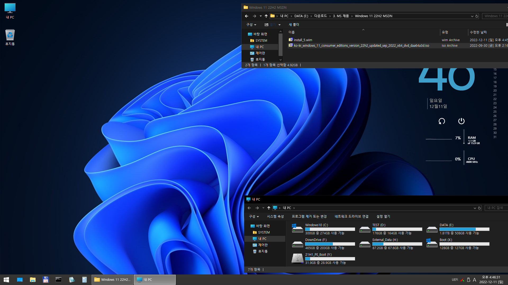Sort by 유형 column header

click(445, 32)
